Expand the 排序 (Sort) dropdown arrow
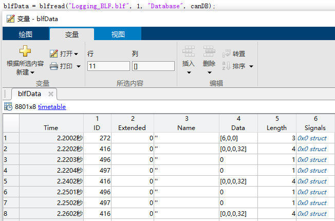Viewport: 335px width, 221px height. click(x=251, y=66)
